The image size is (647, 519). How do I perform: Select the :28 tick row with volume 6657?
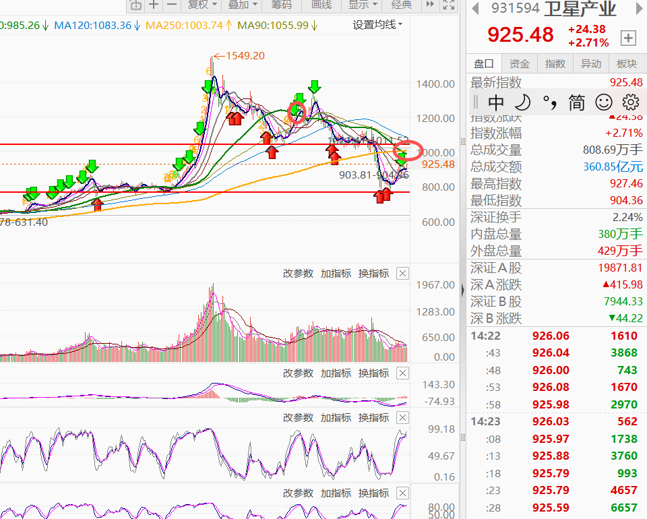click(x=557, y=508)
